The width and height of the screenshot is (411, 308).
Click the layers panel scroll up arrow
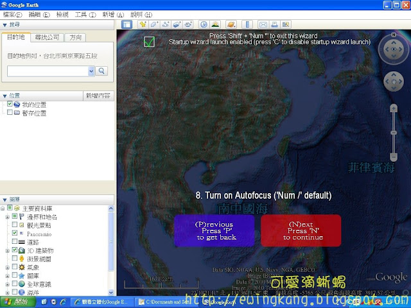click(111, 209)
